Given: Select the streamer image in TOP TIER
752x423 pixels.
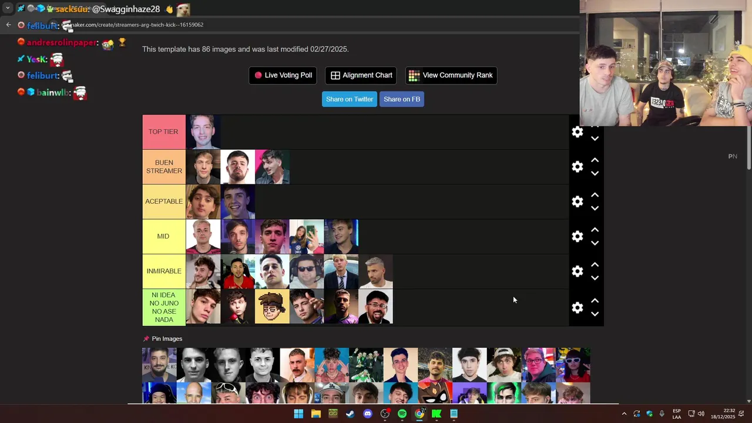Looking at the screenshot, I should pos(203,132).
